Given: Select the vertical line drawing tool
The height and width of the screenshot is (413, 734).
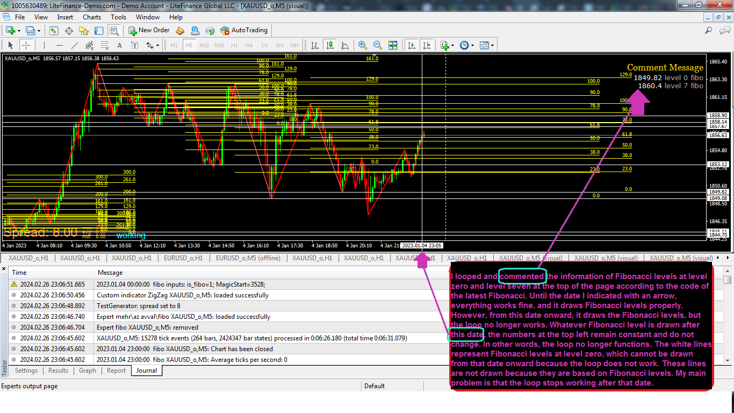Looking at the screenshot, I should [x=44, y=45].
